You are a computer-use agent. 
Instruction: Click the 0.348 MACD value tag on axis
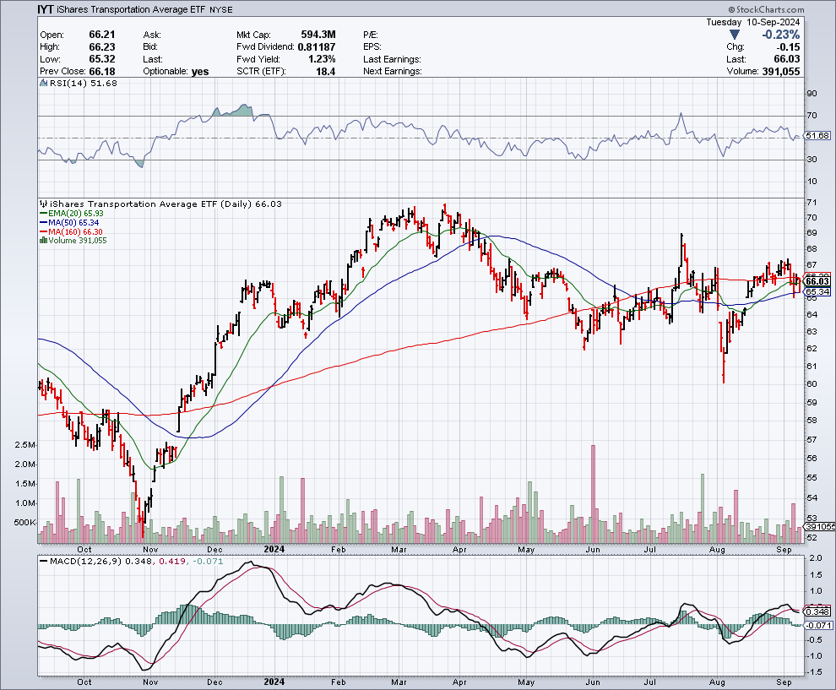pos(818,611)
